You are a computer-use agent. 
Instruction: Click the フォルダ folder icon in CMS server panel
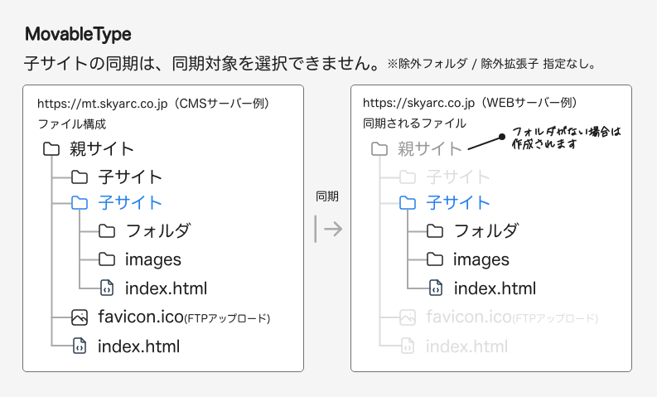pyautogui.click(x=107, y=231)
